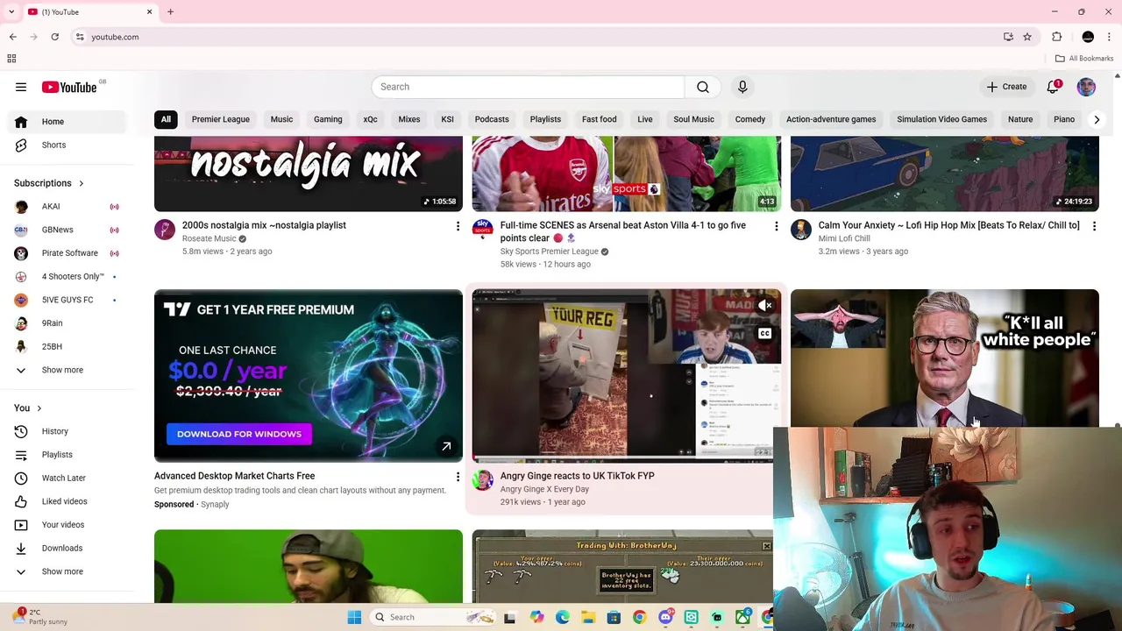Screen dimensions: 1122x631
Task: Open options for the Synaply sponsored ad
Action: 458,477
